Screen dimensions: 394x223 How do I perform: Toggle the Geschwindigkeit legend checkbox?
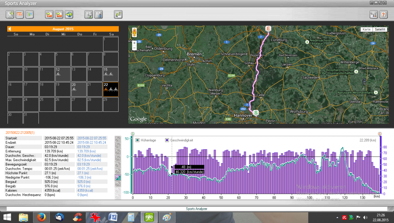pyautogui.click(x=167, y=140)
